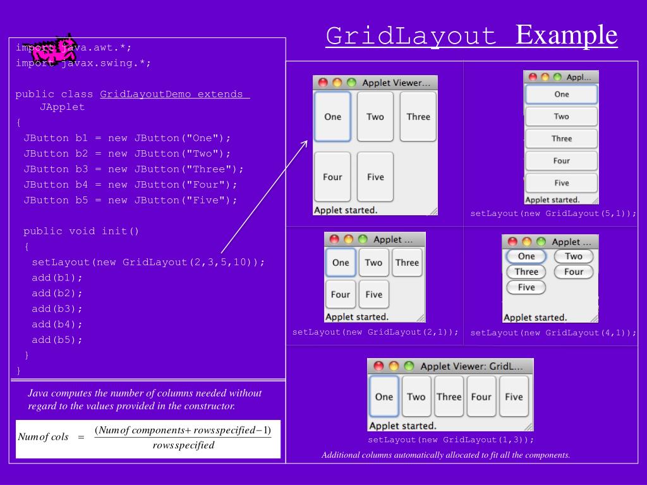Click resize grip of Applet Viewer... window

433,211
